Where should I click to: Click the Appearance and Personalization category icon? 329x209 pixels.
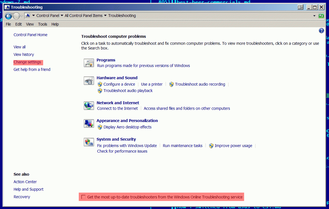(x=89, y=123)
